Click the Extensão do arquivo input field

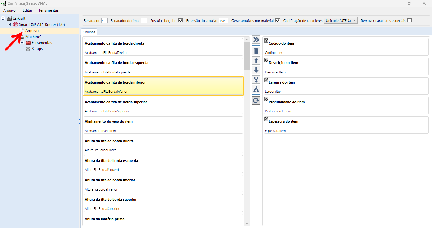pos(223,21)
